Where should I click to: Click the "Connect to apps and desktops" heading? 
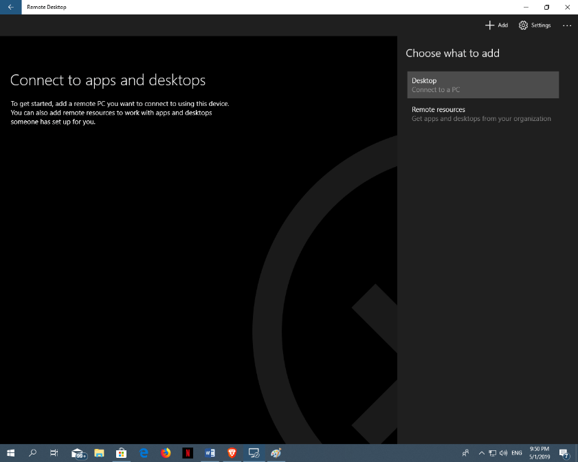(x=108, y=80)
